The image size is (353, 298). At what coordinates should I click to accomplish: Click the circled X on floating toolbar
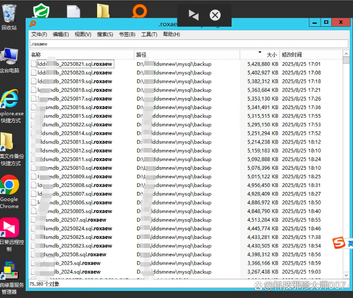(215, 15)
